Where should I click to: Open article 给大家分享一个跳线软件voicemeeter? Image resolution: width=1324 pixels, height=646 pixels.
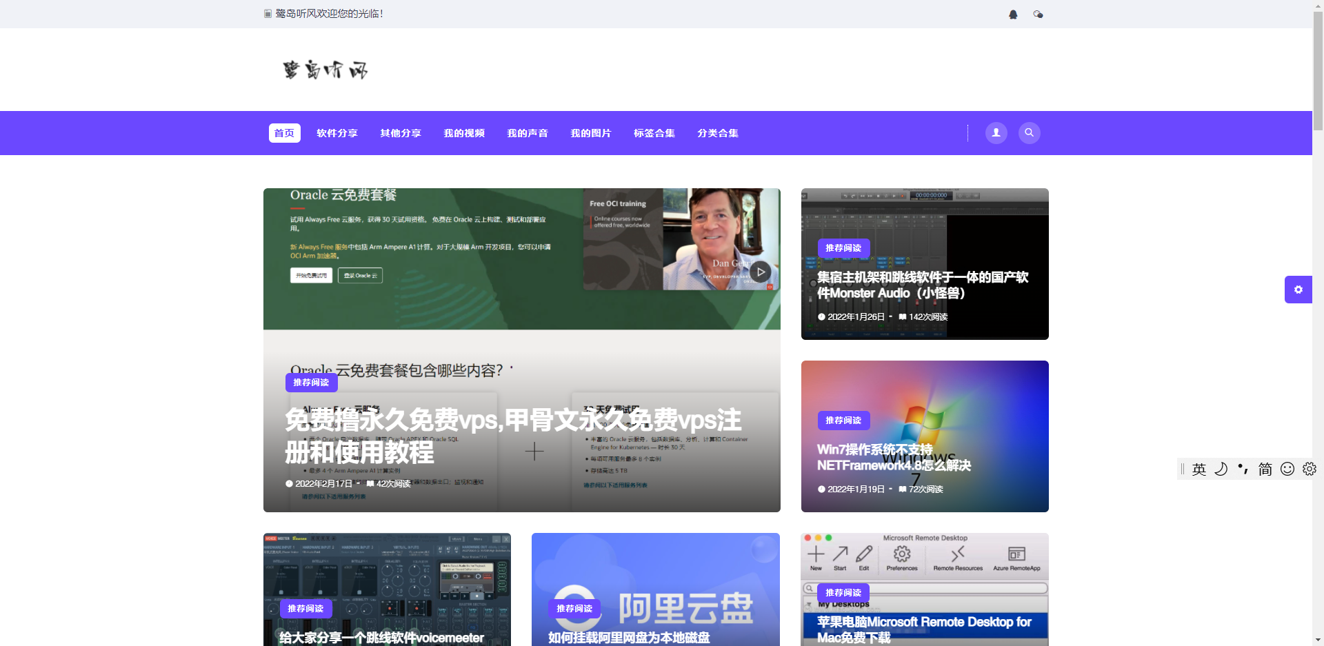tap(381, 638)
